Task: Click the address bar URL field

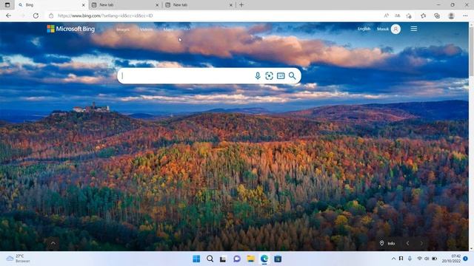Action: click(212, 16)
